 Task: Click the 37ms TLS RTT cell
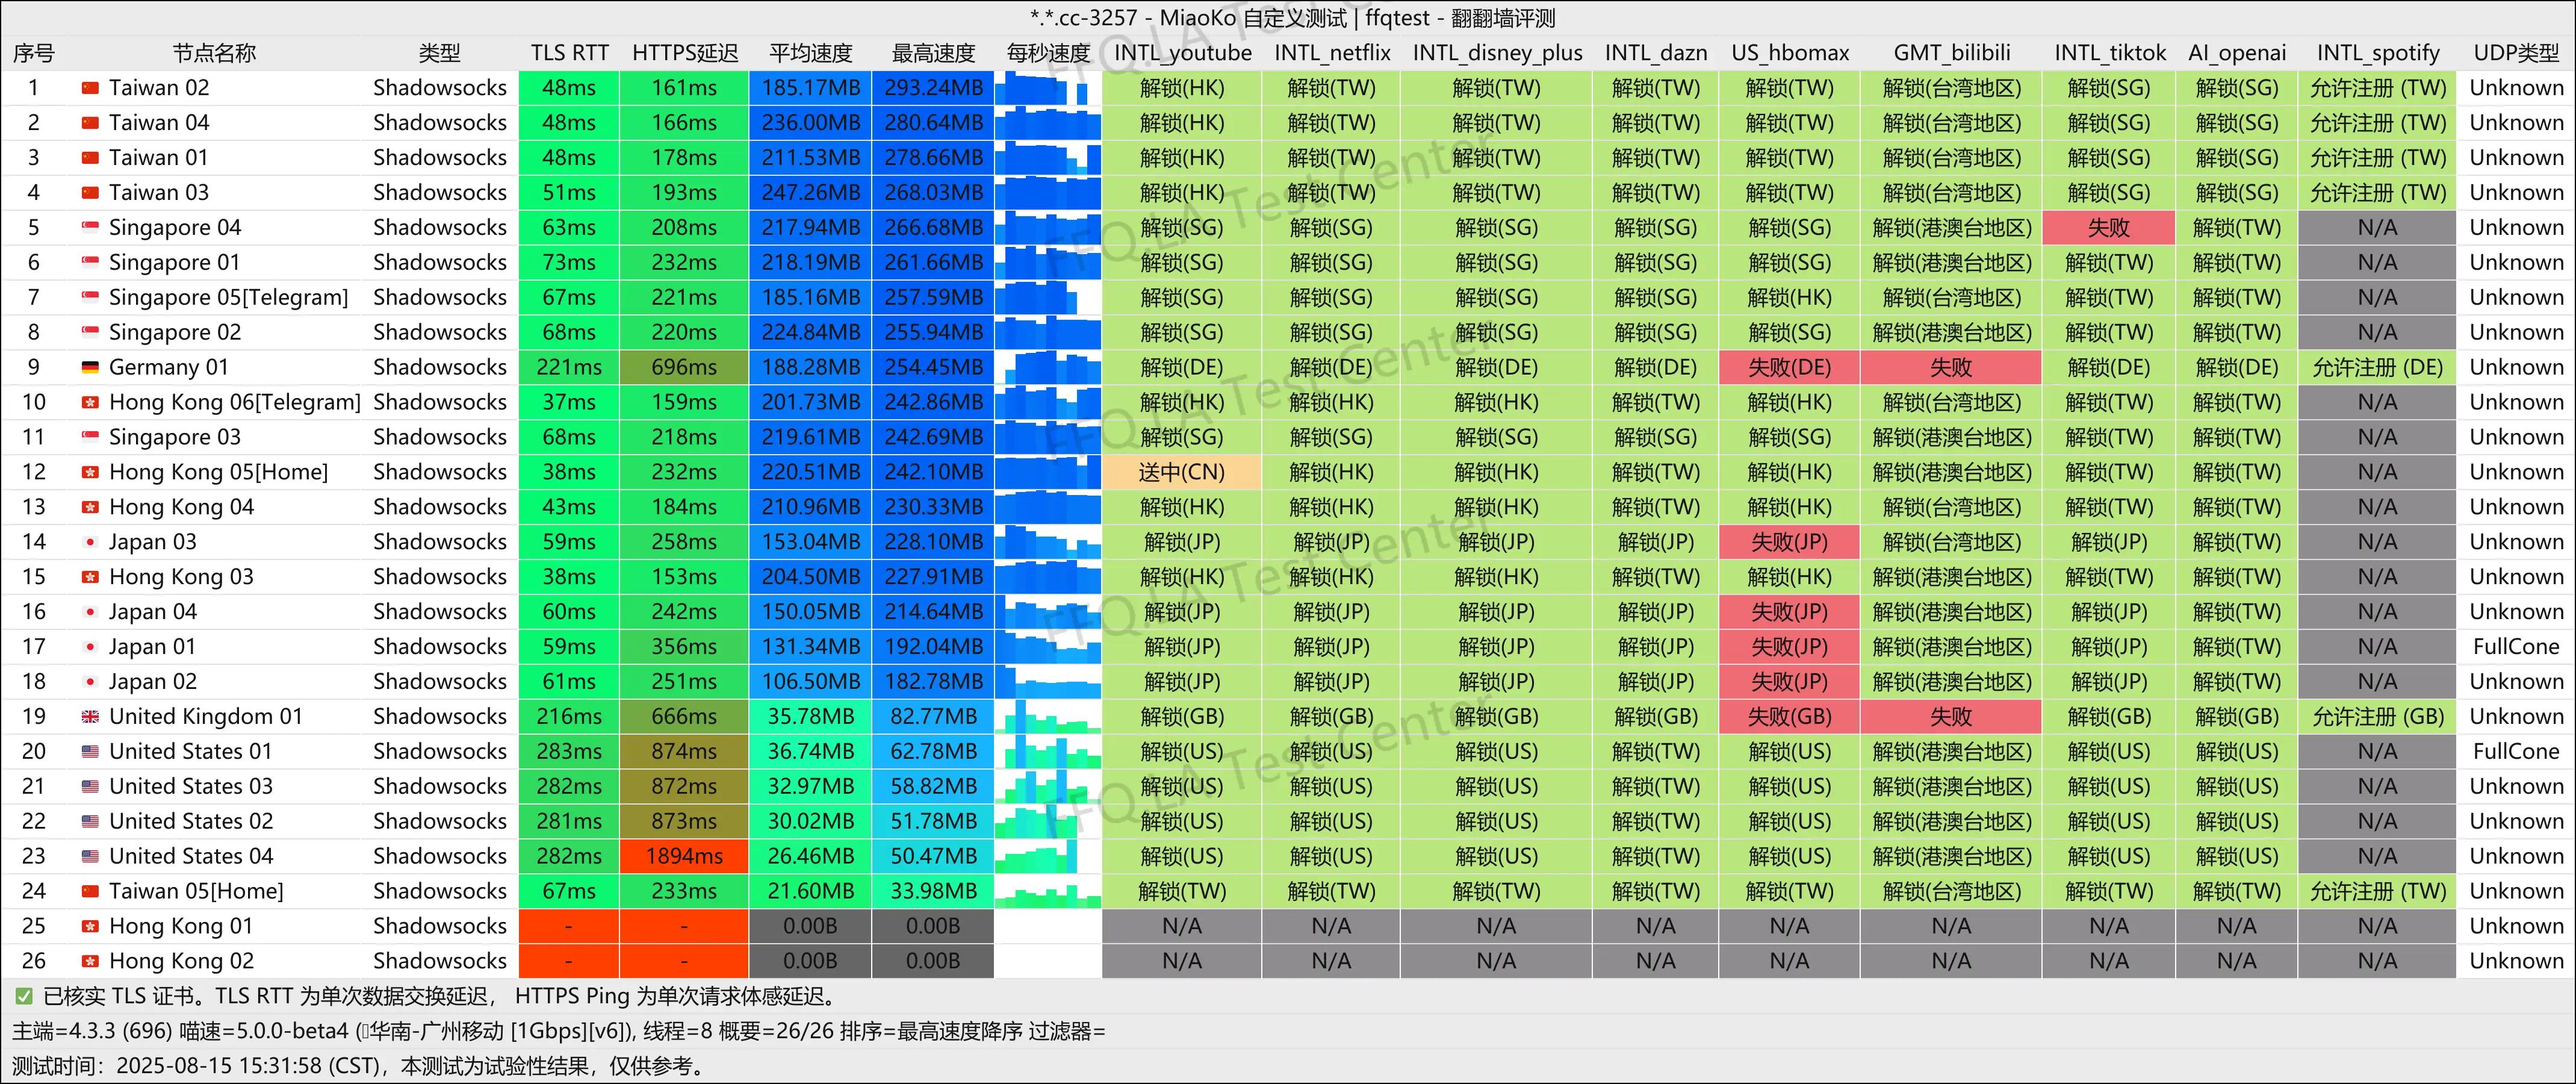[569, 403]
